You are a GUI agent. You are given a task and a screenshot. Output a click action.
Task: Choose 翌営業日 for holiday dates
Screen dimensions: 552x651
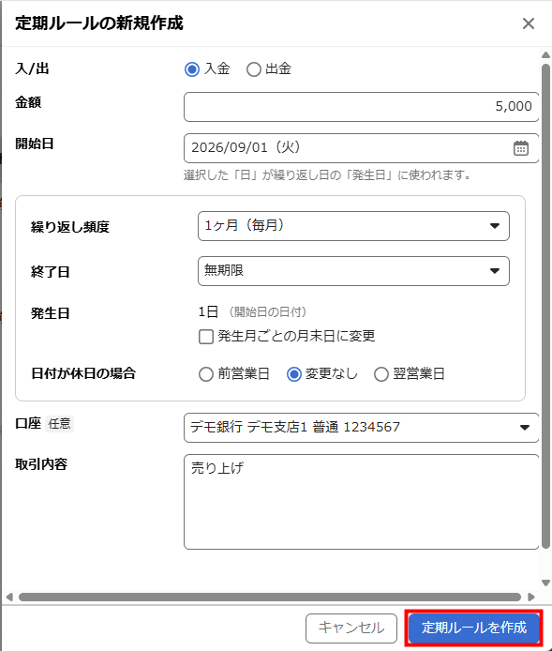[x=381, y=374]
